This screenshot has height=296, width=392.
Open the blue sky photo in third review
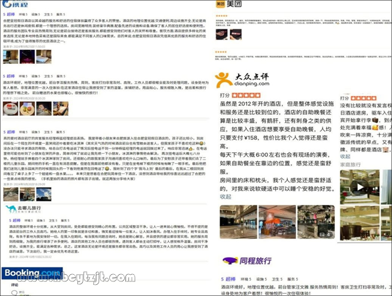tap(44, 194)
